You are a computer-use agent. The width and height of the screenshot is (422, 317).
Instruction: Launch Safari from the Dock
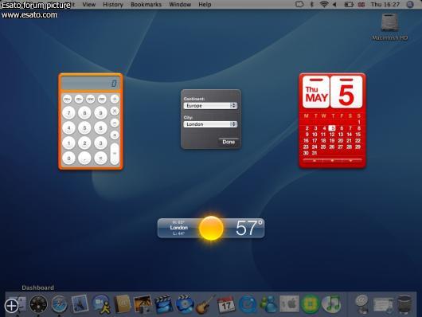point(59,303)
